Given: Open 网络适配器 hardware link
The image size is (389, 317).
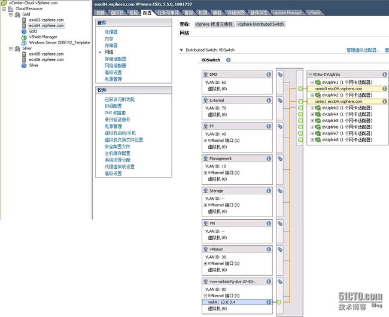Looking at the screenshot, I should (x=115, y=66).
